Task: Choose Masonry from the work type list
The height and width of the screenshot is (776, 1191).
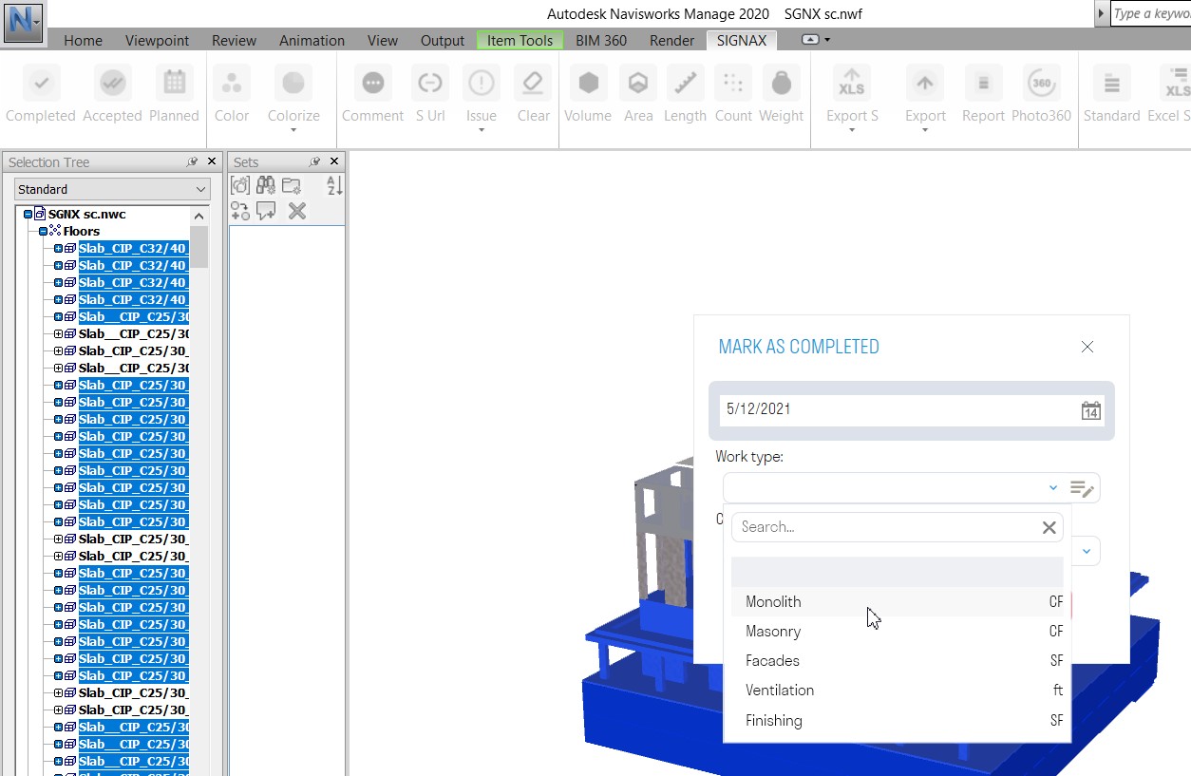Action: click(898, 632)
